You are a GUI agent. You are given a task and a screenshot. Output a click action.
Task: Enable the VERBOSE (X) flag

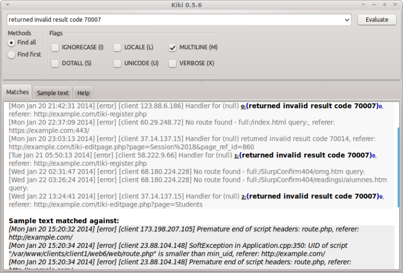pyautogui.click(x=173, y=63)
